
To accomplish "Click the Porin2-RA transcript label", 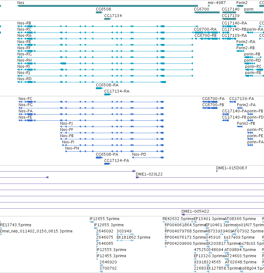I will (x=246, y=42).
